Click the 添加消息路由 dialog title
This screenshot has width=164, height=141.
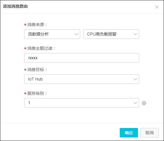(x=15, y=6)
